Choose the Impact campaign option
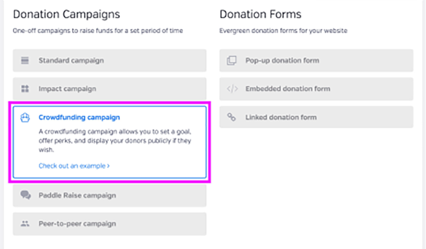The image size is (426, 249). pyautogui.click(x=110, y=89)
